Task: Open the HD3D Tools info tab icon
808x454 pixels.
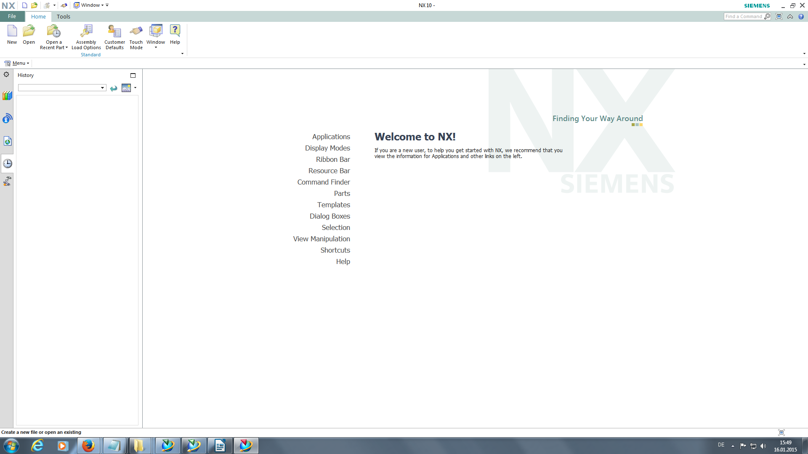Action: (x=7, y=118)
